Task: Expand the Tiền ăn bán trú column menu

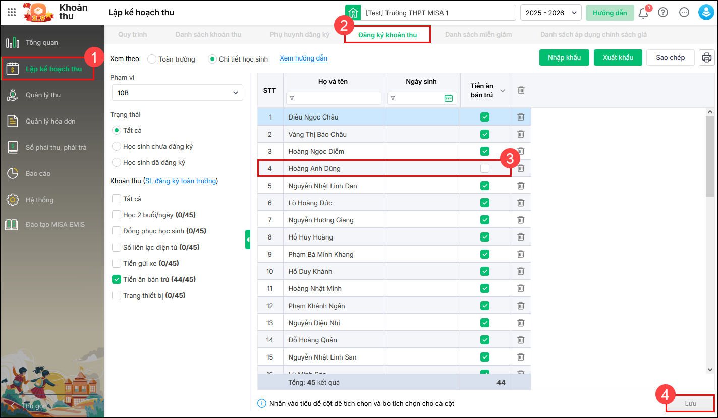Action: pos(502,91)
